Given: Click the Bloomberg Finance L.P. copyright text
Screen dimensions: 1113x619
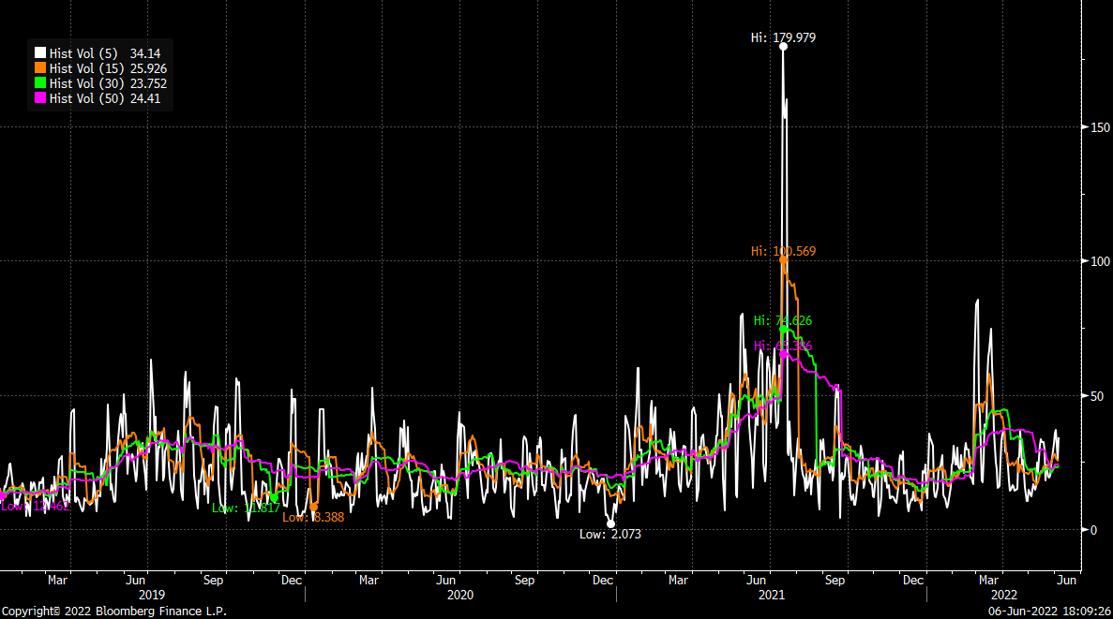Looking at the screenshot, I should click(113, 611).
